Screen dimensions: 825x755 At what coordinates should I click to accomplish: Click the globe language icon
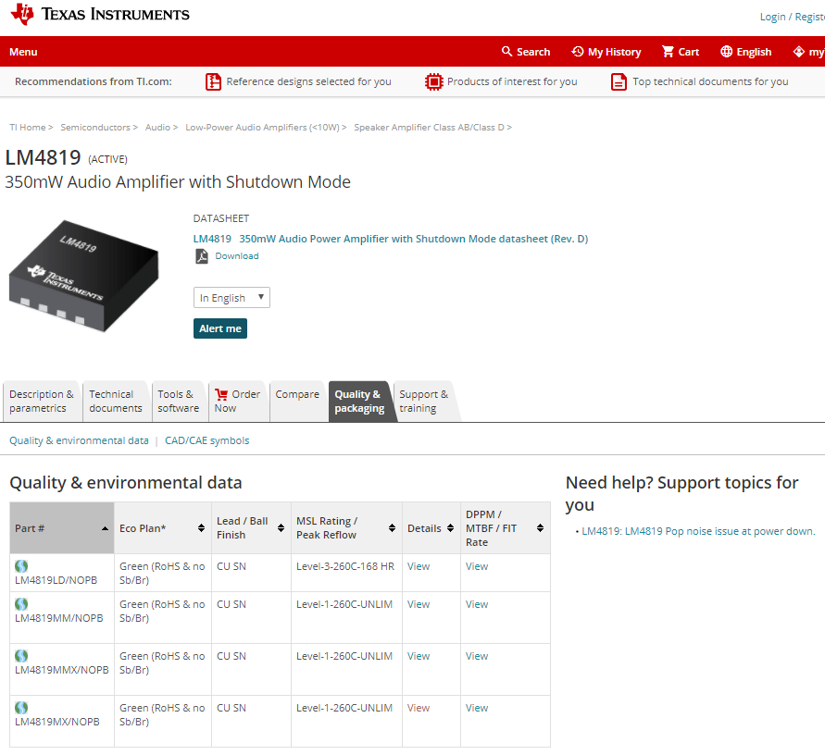[x=726, y=52]
